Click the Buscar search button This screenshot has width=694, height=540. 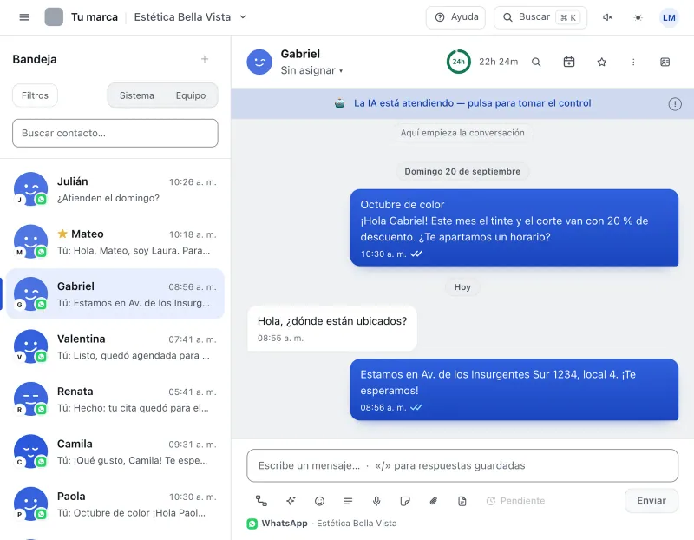coord(540,17)
